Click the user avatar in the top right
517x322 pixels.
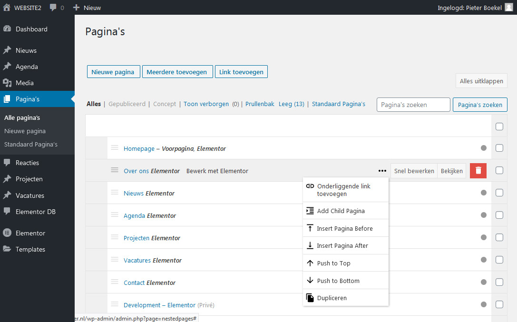[x=508, y=8]
